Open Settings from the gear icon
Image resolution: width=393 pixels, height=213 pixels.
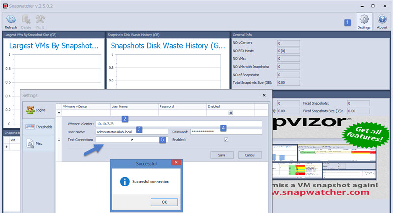[x=364, y=22]
